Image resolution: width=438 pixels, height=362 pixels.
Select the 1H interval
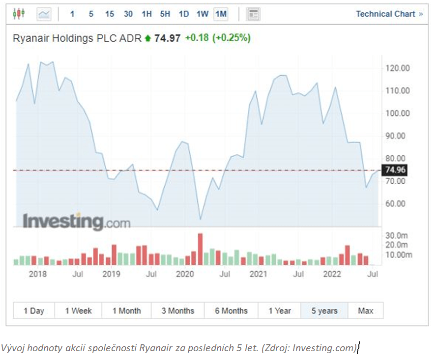[146, 14]
